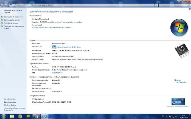The image size is (191, 119).
Task: Click the Action Center flag tray icon
Action: click(170, 117)
